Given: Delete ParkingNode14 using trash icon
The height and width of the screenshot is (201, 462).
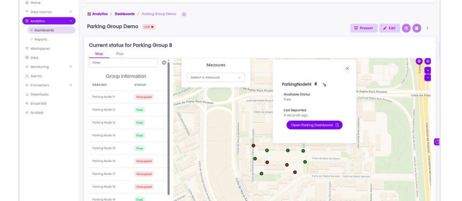Looking at the screenshot, I should point(315,84).
